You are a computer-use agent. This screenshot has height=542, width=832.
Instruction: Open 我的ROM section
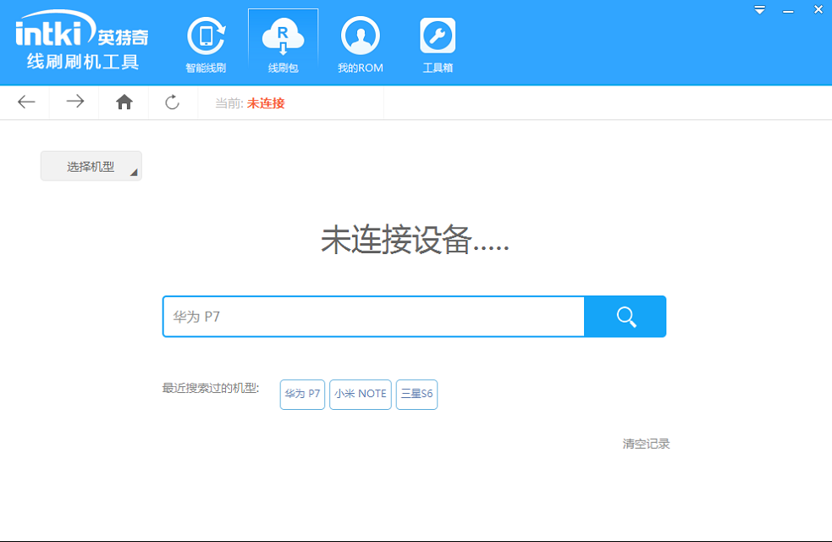[x=360, y=41]
